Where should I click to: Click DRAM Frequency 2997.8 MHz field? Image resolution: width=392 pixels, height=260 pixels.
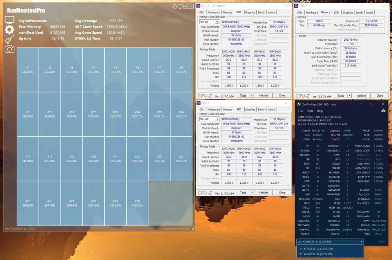[x=350, y=40]
